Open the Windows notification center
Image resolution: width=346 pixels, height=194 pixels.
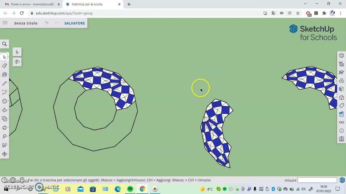point(338,189)
